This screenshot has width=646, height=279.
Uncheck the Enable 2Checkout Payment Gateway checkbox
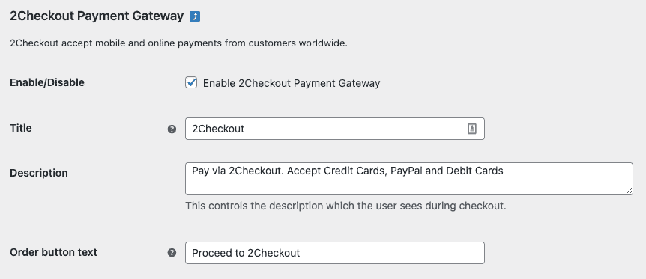[191, 83]
